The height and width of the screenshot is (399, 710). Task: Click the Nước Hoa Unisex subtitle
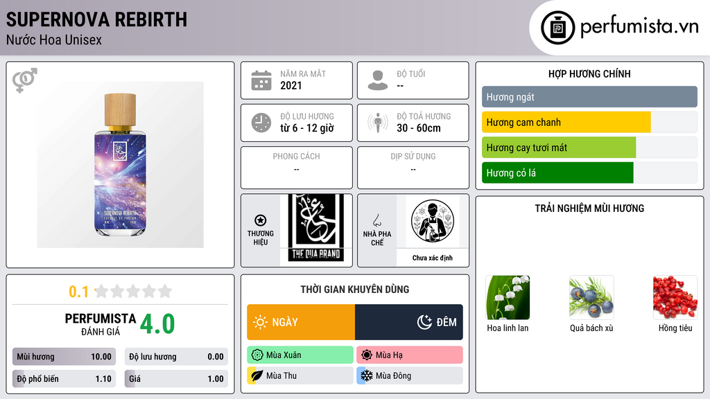[x=54, y=39]
